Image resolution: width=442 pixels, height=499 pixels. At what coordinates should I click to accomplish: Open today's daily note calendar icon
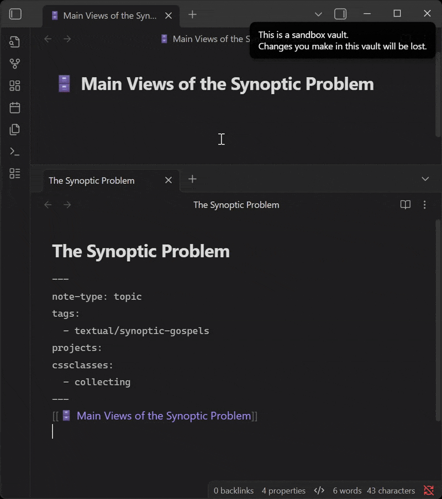pos(15,107)
